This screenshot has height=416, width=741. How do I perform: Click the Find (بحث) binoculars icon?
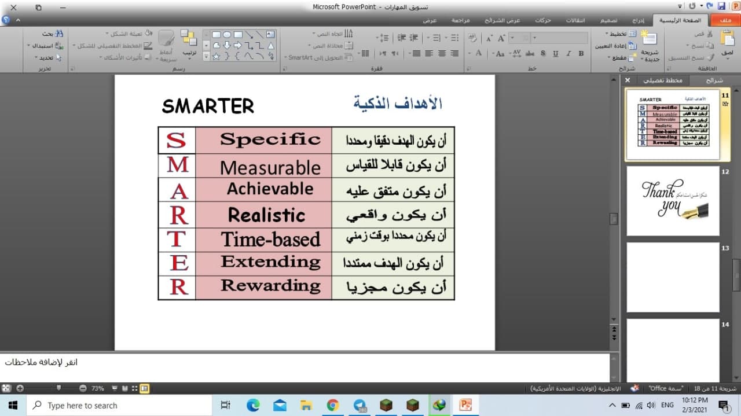tap(58, 34)
